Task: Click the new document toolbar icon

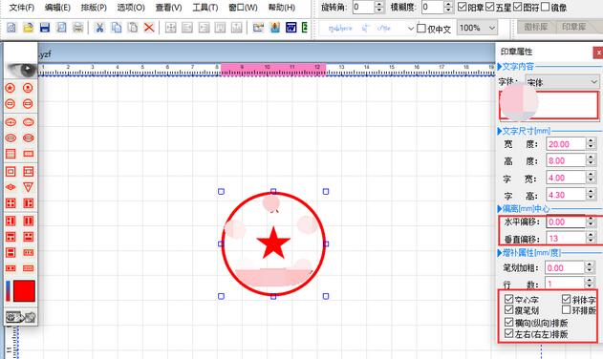Action: pyautogui.click(x=11, y=28)
